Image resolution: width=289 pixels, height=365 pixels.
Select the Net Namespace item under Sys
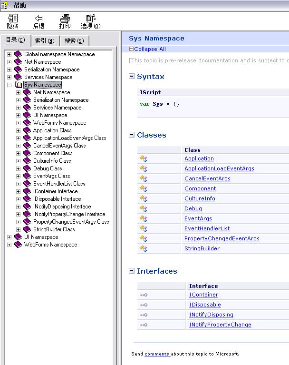coord(52,92)
